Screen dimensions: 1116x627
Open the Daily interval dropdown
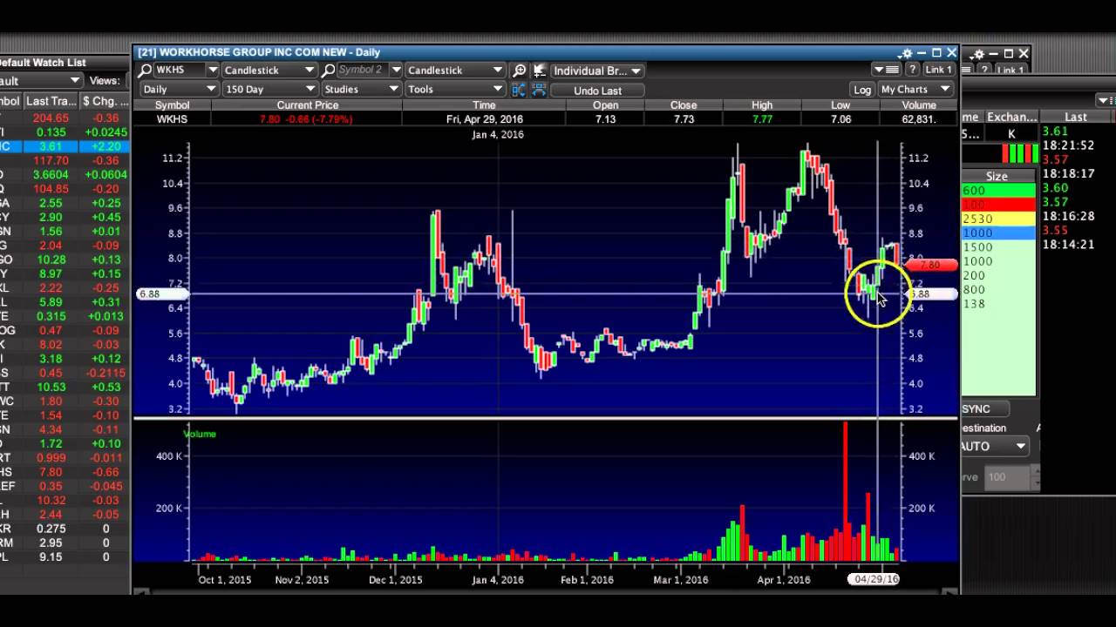(179, 89)
